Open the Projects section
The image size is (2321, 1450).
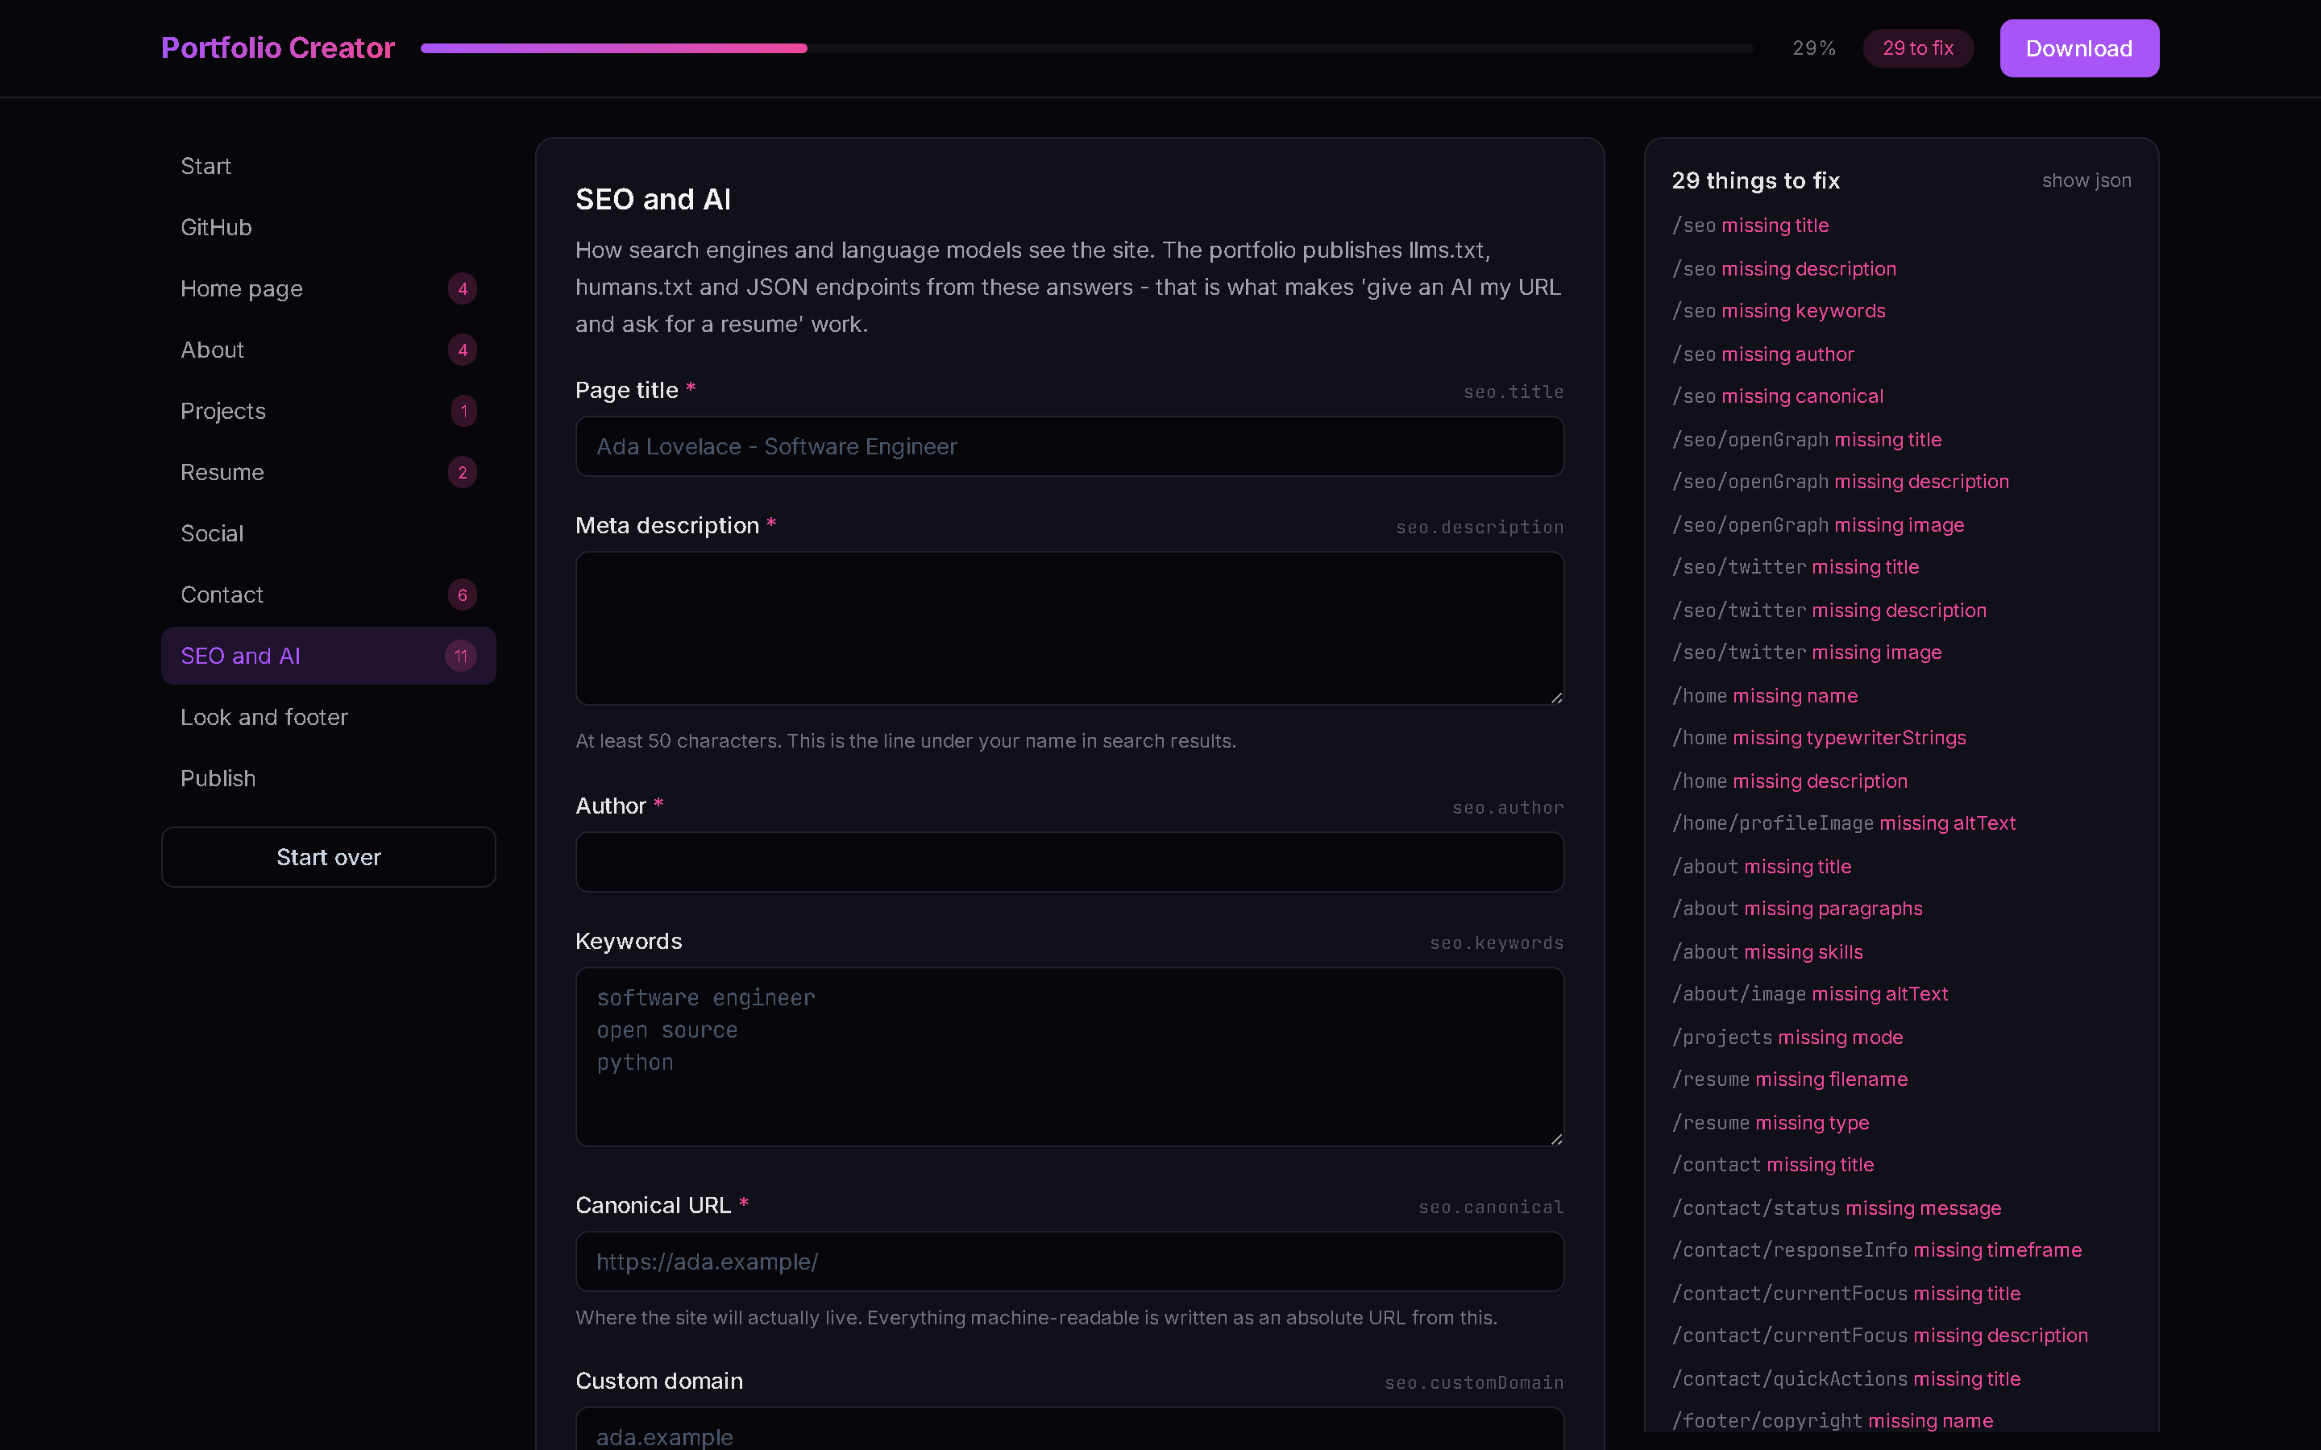pos(328,412)
